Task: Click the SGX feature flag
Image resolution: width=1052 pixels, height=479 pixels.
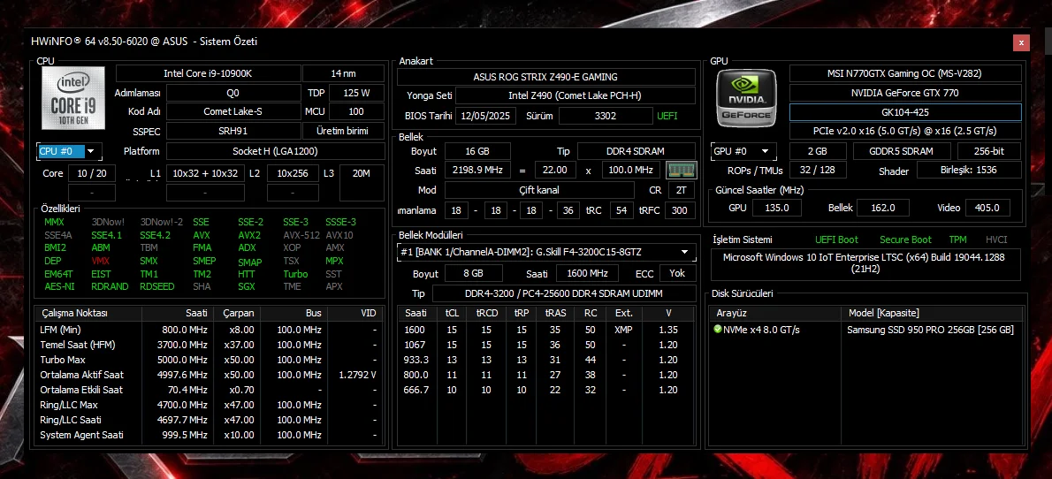Action: [247, 286]
